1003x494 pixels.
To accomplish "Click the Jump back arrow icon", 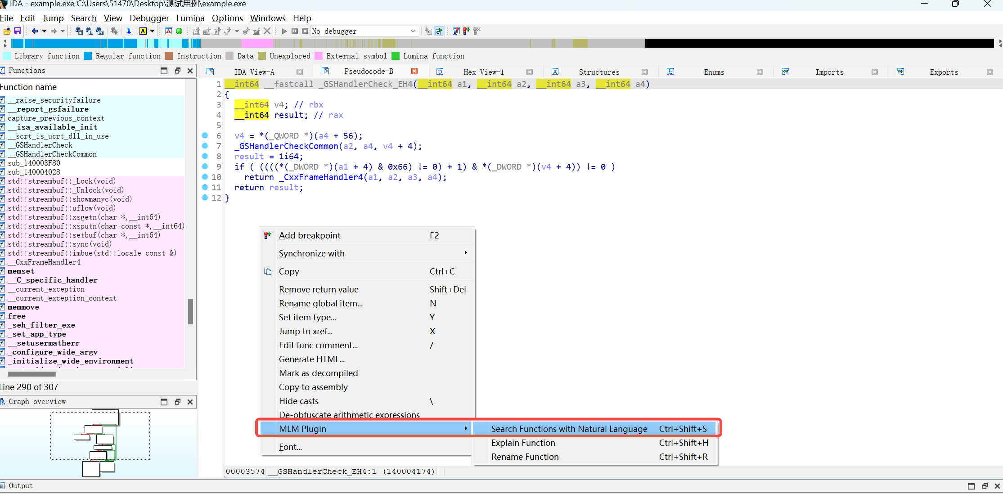I will pyautogui.click(x=35, y=31).
